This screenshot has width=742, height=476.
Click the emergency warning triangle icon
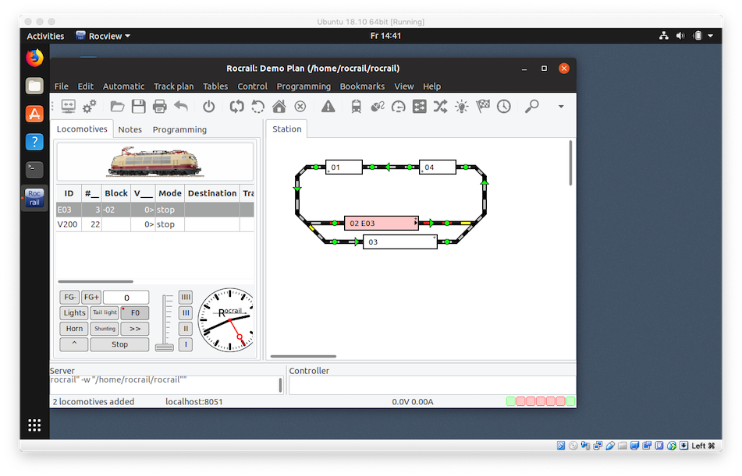click(328, 107)
